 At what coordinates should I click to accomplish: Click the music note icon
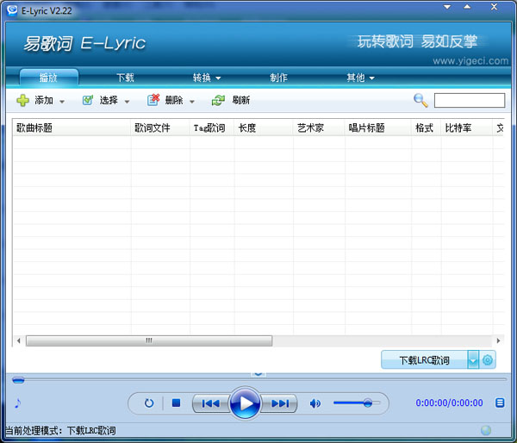(x=18, y=403)
